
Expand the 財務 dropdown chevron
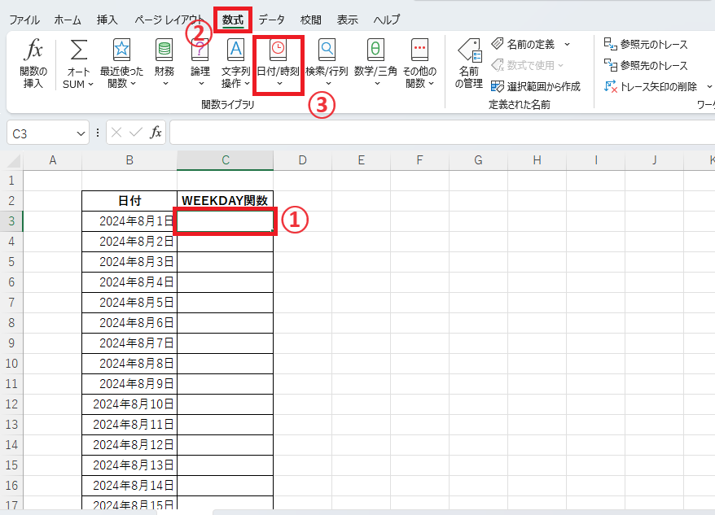(165, 84)
